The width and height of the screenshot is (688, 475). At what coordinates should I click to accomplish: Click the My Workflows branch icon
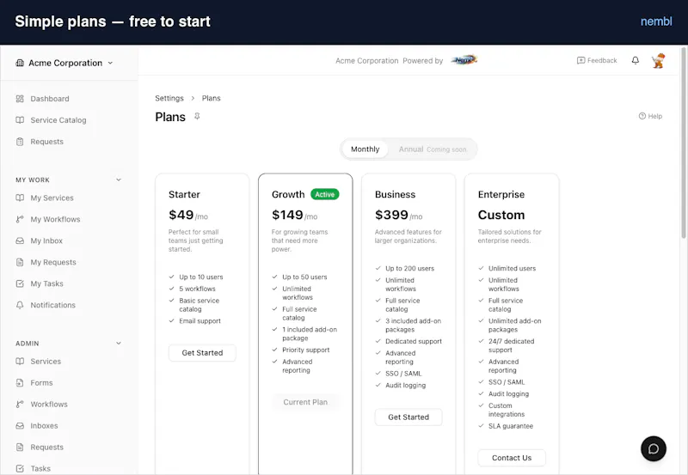click(x=20, y=220)
